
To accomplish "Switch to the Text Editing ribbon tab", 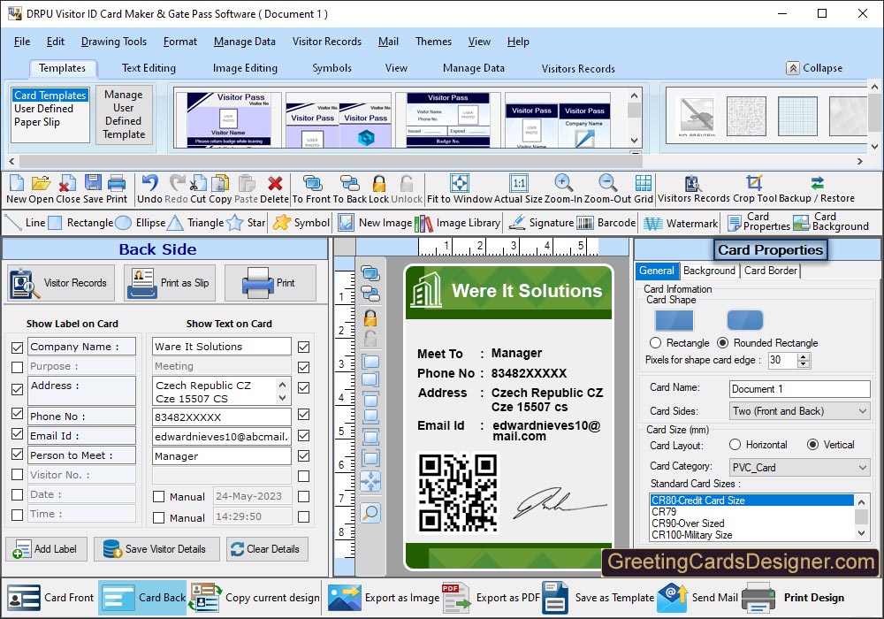I will click(149, 68).
